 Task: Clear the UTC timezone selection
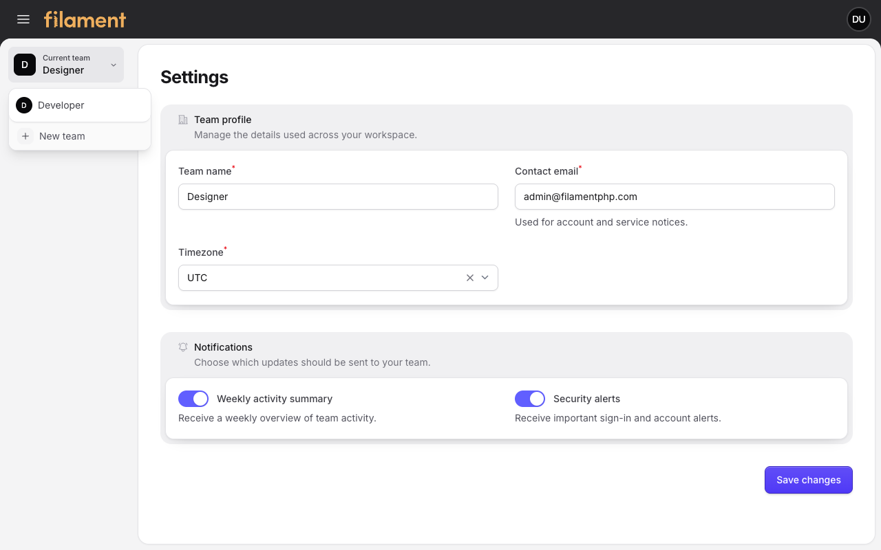[470, 278]
